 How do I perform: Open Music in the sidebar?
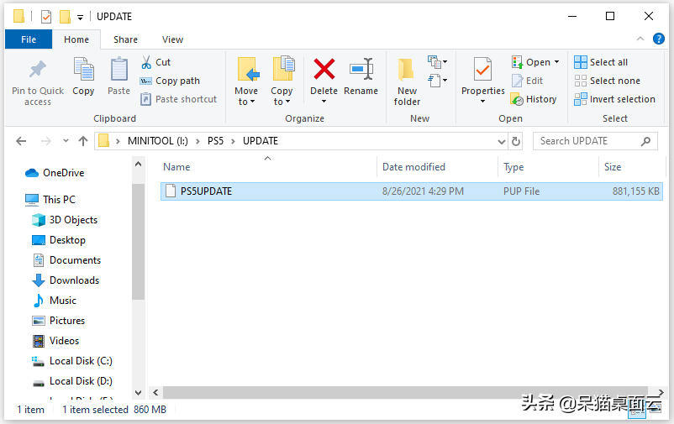point(55,301)
